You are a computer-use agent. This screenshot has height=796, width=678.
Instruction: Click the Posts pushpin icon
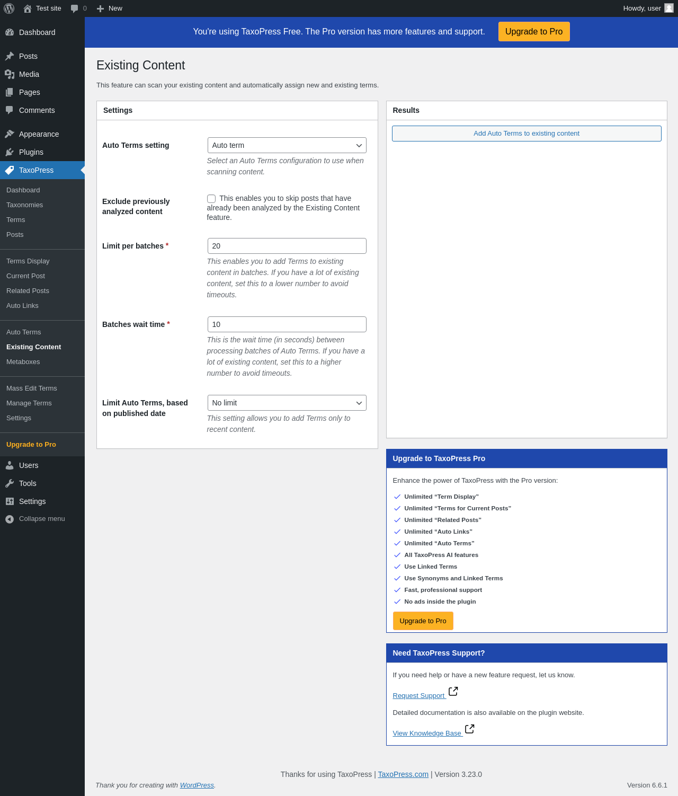click(10, 56)
